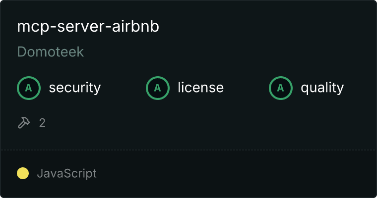Click the quality grade A badge

[x=281, y=88]
